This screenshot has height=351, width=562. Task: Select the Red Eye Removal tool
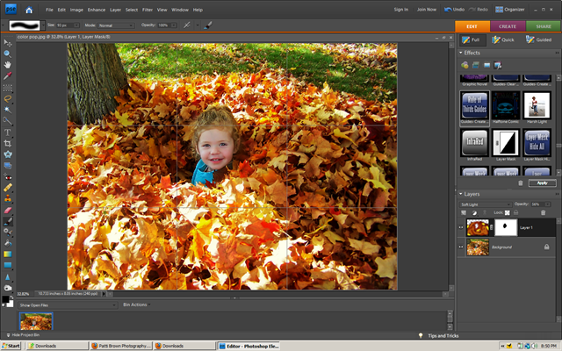tap(8, 177)
